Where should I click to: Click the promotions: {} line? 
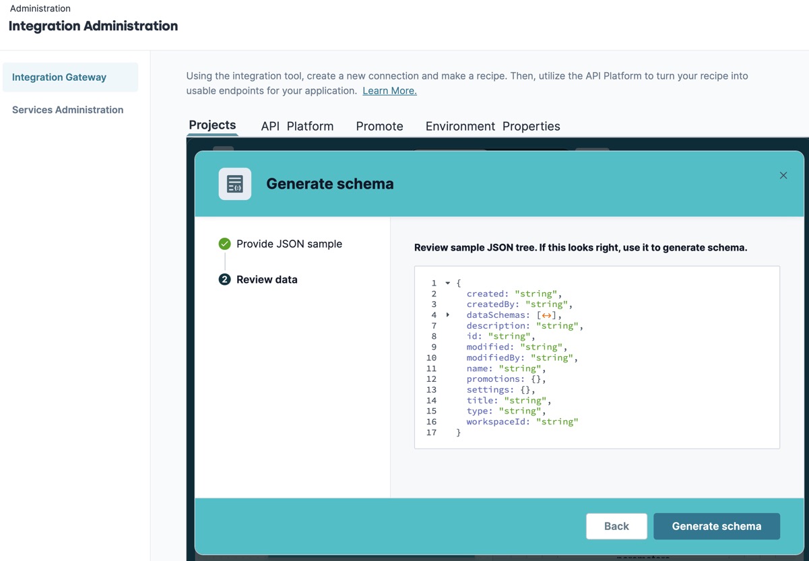click(507, 379)
